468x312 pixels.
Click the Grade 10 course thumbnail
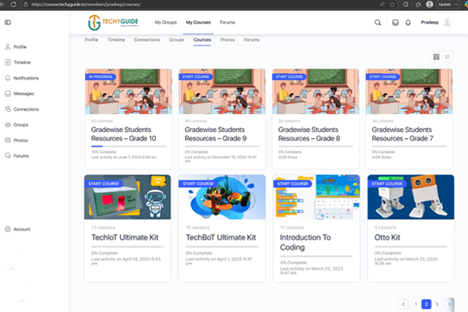pos(129,91)
